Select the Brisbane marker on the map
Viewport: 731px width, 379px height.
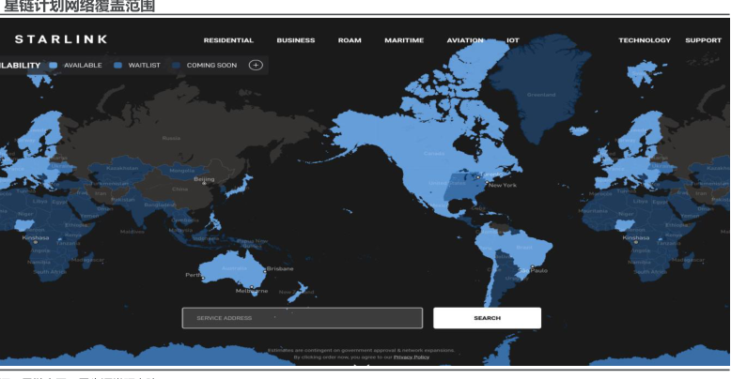[264, 269]
